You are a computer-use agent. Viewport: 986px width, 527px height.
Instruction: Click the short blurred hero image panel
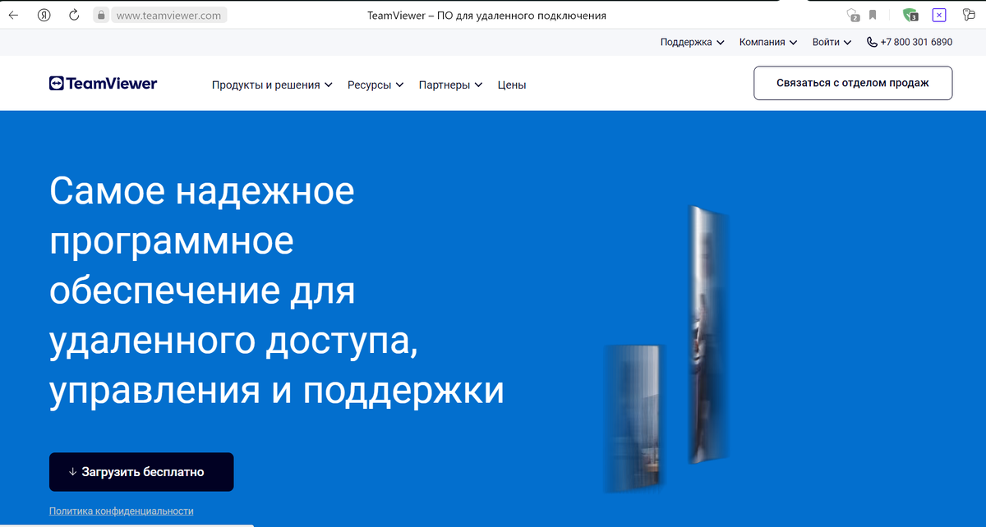pyautogui.click(x=634, y=419)
